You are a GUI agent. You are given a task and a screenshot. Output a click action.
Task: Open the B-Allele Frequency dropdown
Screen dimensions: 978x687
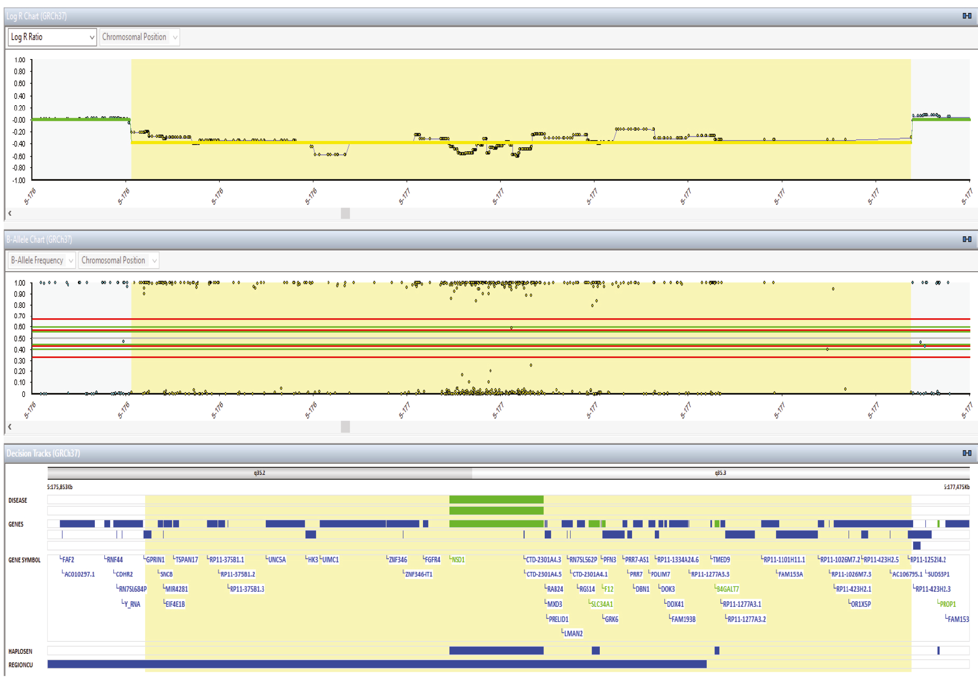[x=42, y=260]
